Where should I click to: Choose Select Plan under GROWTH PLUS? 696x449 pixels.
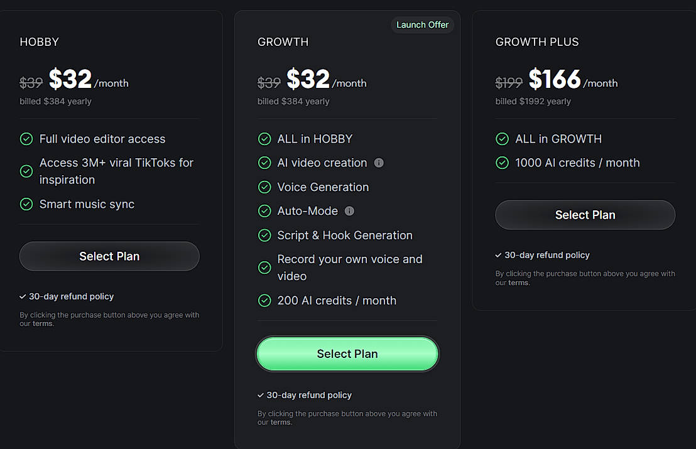(585, 215)
